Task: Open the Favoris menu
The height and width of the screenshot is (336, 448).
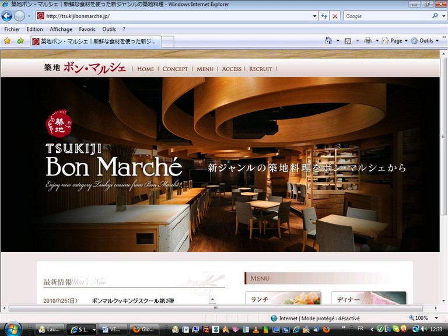Action: [87, 29]
